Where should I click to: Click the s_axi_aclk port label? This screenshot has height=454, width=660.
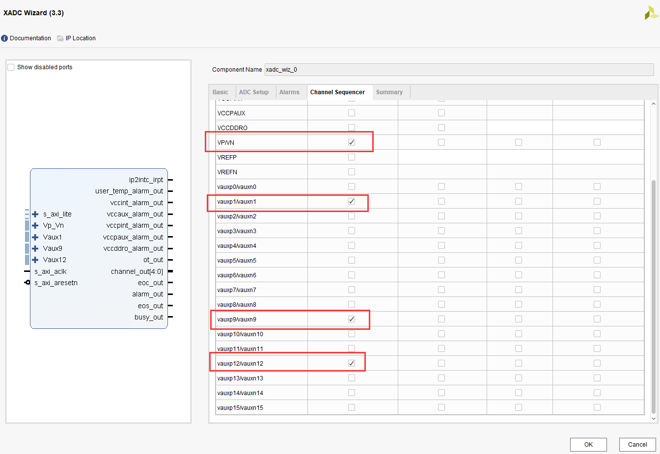click(x=51, y=271)
